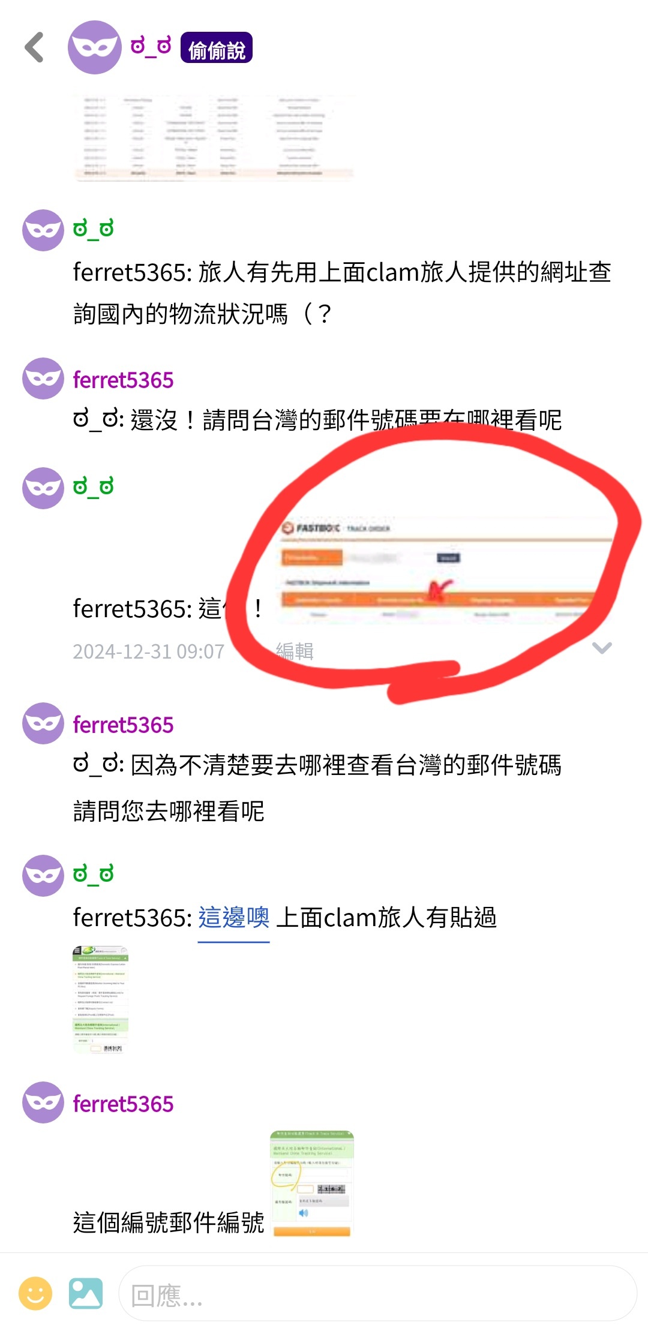Open the 這邊噢 hyperlink
The height and width of the screenshot is (1334, 648).
pyautogui.click(x=233, y=918)
